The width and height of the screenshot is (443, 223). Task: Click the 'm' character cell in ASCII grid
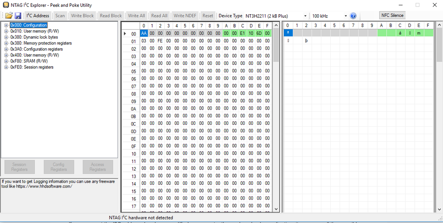coord(419,33)
